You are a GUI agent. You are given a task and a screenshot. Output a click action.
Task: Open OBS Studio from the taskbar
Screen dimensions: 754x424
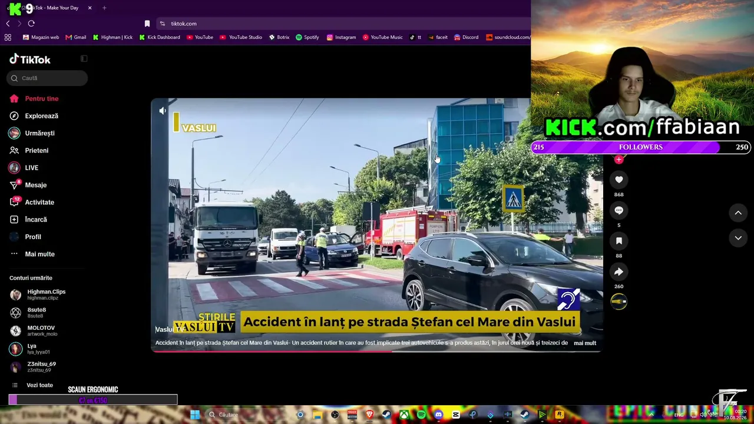coord(335,415)
